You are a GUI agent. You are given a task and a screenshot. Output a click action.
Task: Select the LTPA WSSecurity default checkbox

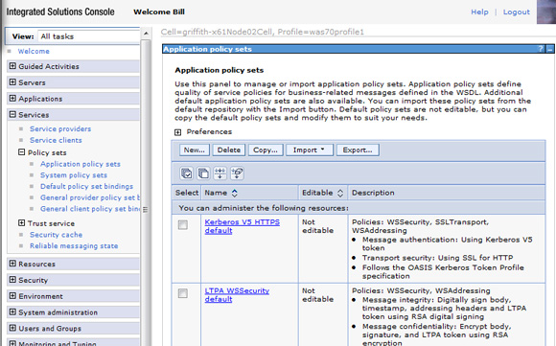[x=183, y=293]
